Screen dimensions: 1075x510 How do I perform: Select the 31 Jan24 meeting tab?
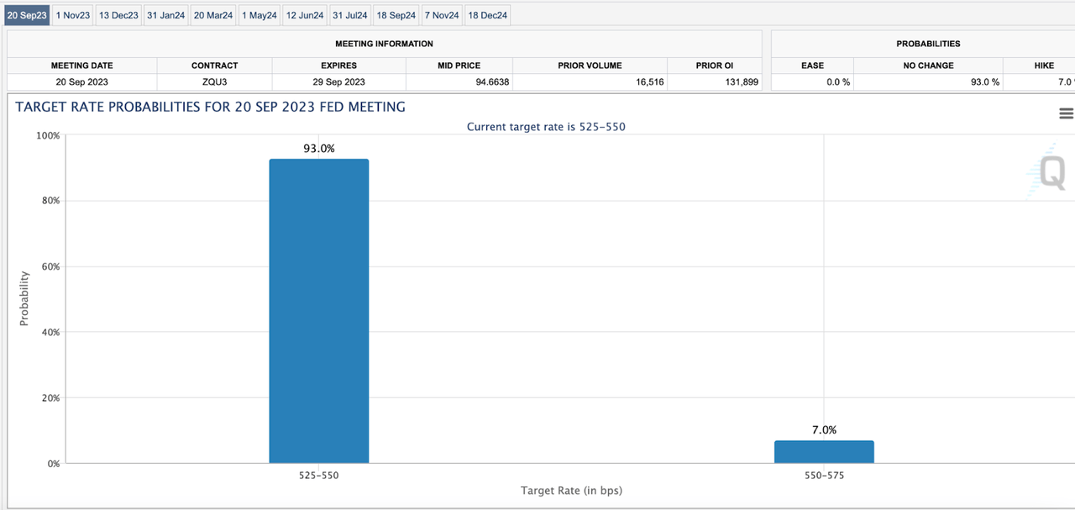pos(165,15)
